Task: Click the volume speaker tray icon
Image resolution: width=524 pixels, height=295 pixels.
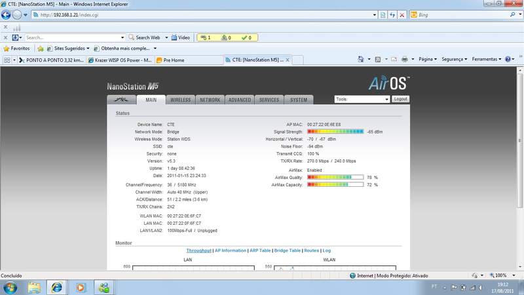Action: tap(481, 287)
